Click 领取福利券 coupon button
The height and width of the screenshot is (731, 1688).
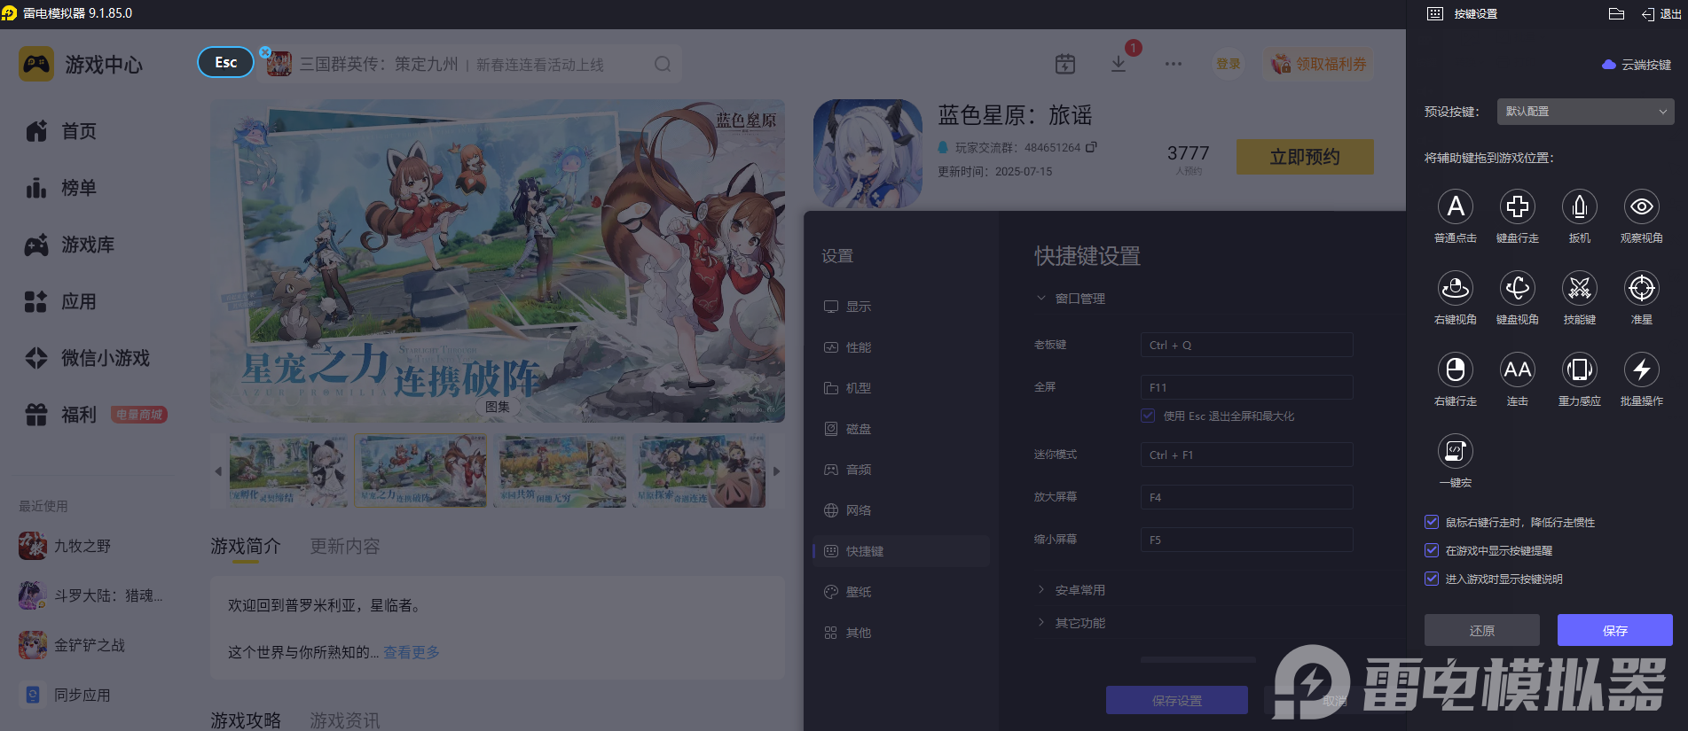[x=1318, y=64]
